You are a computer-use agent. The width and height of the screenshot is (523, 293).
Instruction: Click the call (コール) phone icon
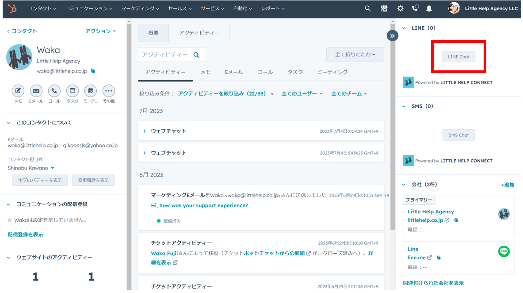tap(54, 91)
